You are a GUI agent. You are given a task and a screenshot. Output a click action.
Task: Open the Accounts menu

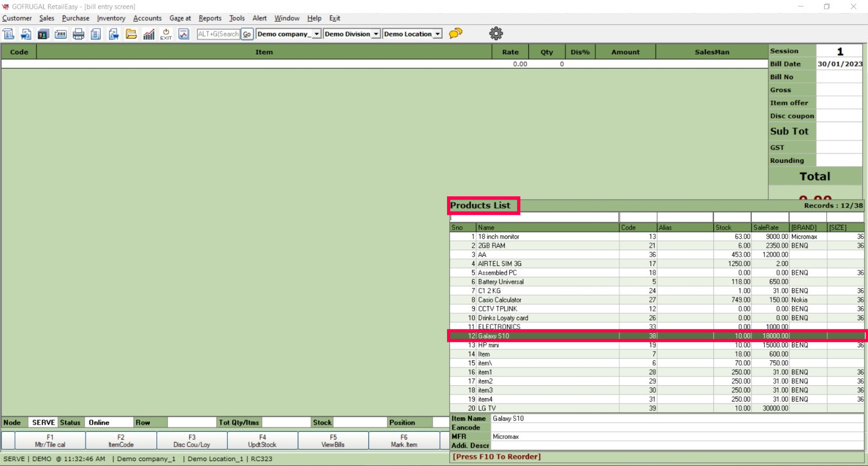(147, 18)
